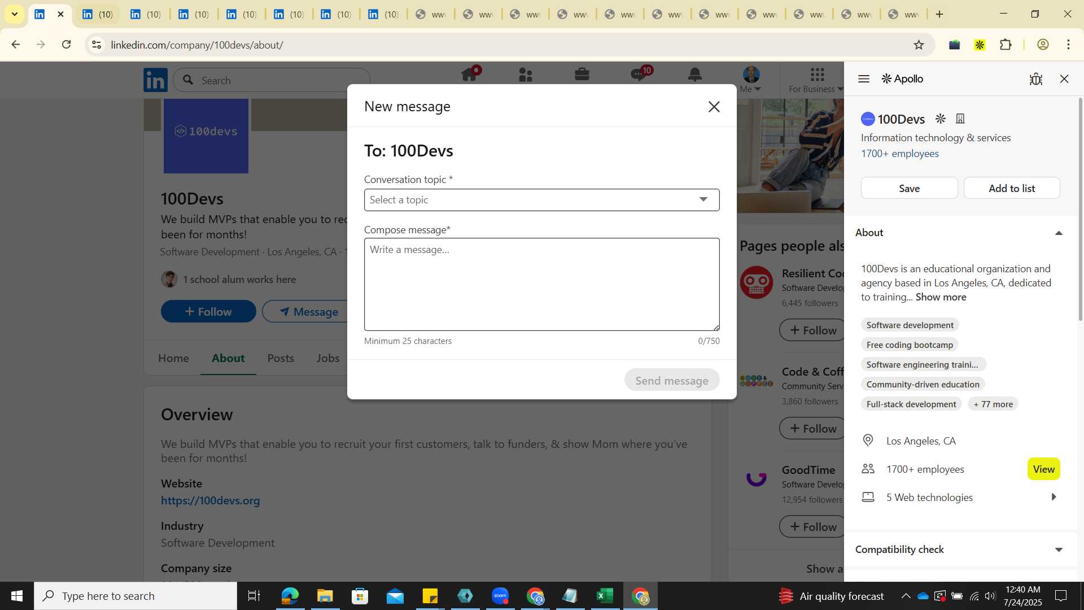Follow Resilient Coders page
This screenshot has width=1084, height=610.
tap(812, 330)
